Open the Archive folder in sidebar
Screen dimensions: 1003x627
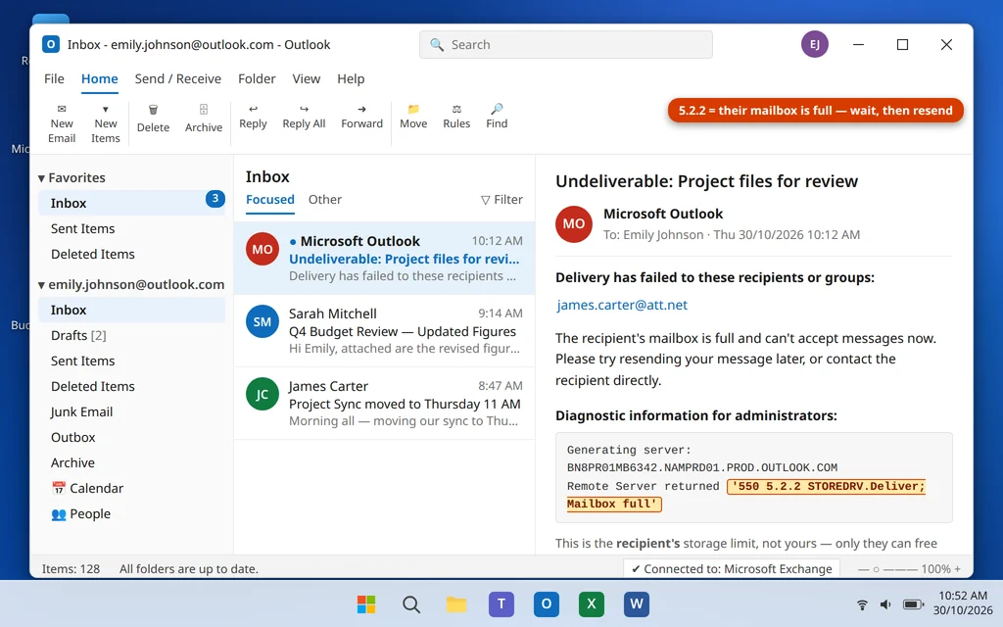pyautogui.click(x=131, y=462)
